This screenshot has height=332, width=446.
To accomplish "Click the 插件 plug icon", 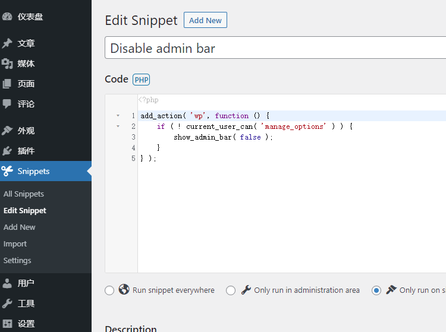I will click(7, 151).
